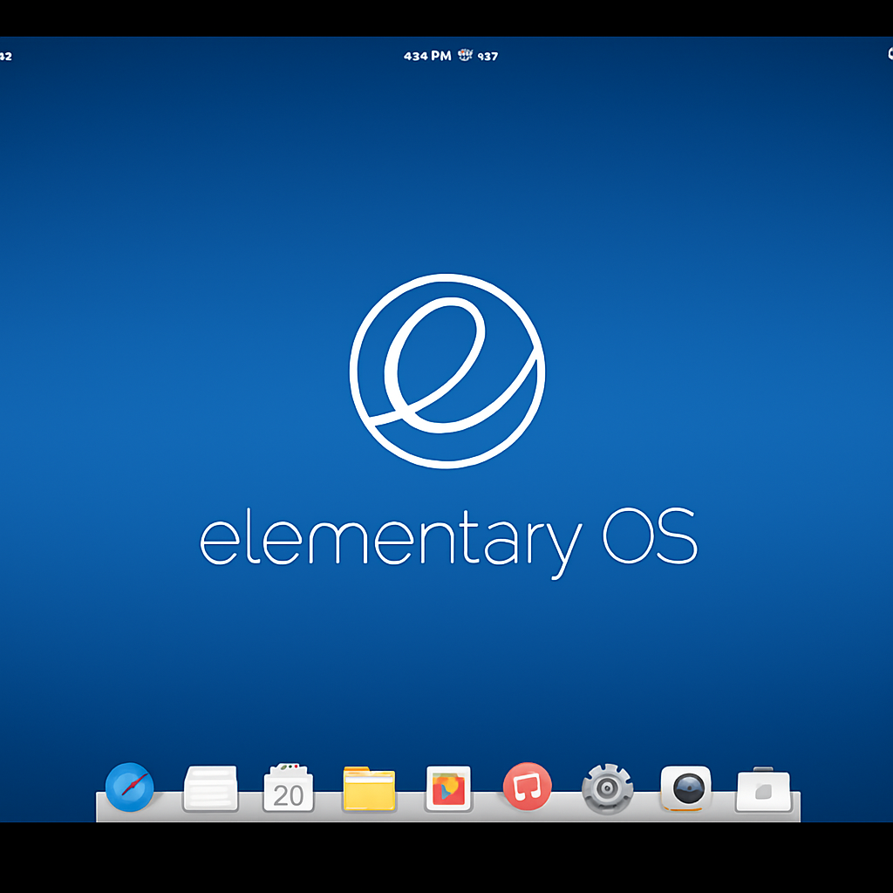Click the elementary OS wallpaper text
The width and height of the screenshot is (893, 893).
click(446, 537)
